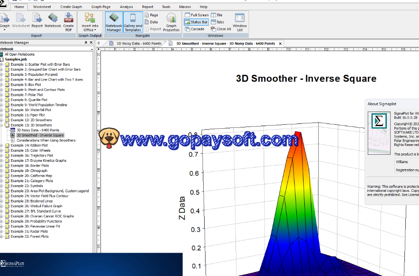
Task: Click the Example 5: Box Plot folder icon
Action: (x=7, y=85)
